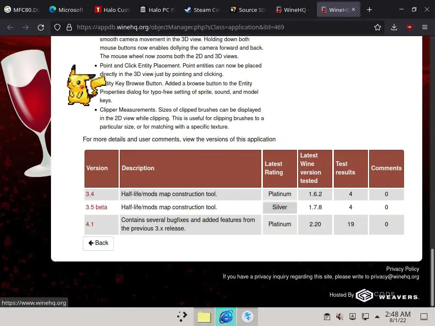Switch to the Source SDK tab
This screenshot has width=435, height=326.
(248, 10)
